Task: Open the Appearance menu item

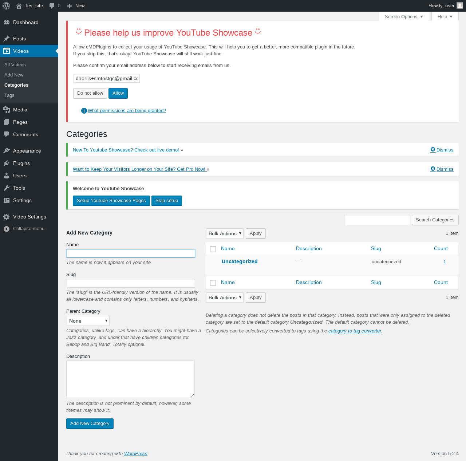Action: pyautogui.click(x=29, y=151)
